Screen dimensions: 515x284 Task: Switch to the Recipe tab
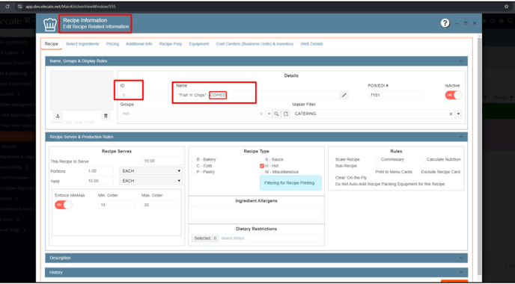[x=51, y=44]
